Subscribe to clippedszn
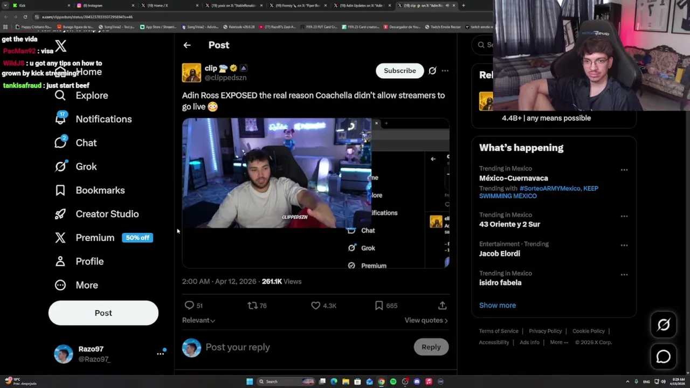 coord(399,71)
